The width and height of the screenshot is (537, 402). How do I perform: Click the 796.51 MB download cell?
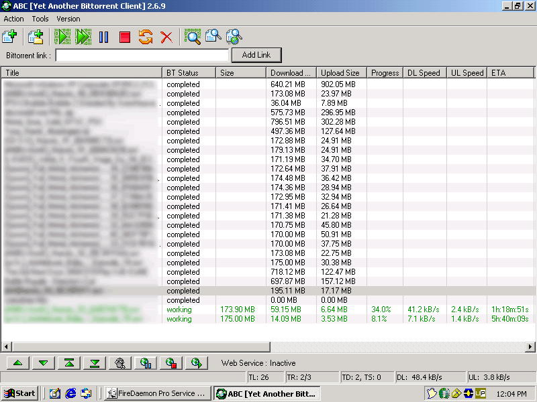click(x=288, y=122)
